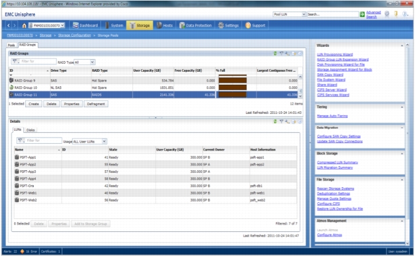This screenshot has height=257, width=415.
Task: Click the PSFT-Ora LUN icon
Action: 17,186
